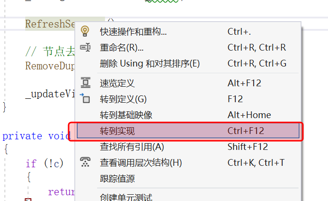
Task: Select 重命名(R) from context menu
Action: pos(188,48)
